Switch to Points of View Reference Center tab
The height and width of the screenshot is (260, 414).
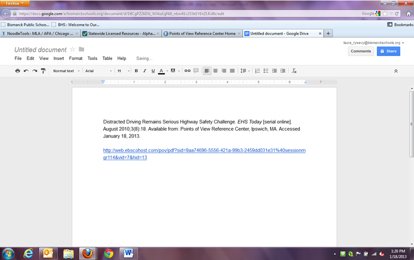(202, 34)
